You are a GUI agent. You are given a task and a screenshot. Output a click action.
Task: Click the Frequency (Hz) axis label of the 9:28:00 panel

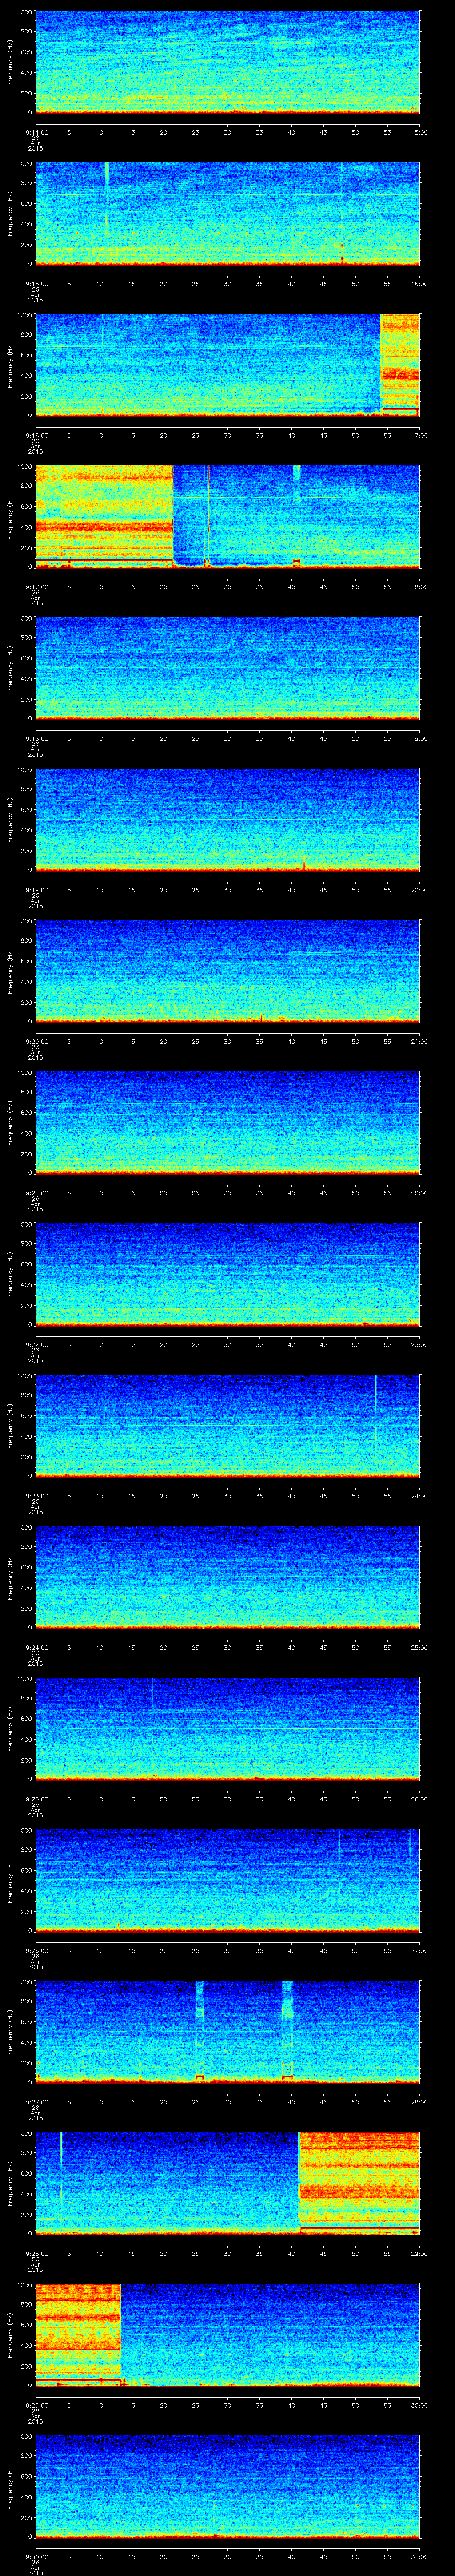(x=10, y=2183)
